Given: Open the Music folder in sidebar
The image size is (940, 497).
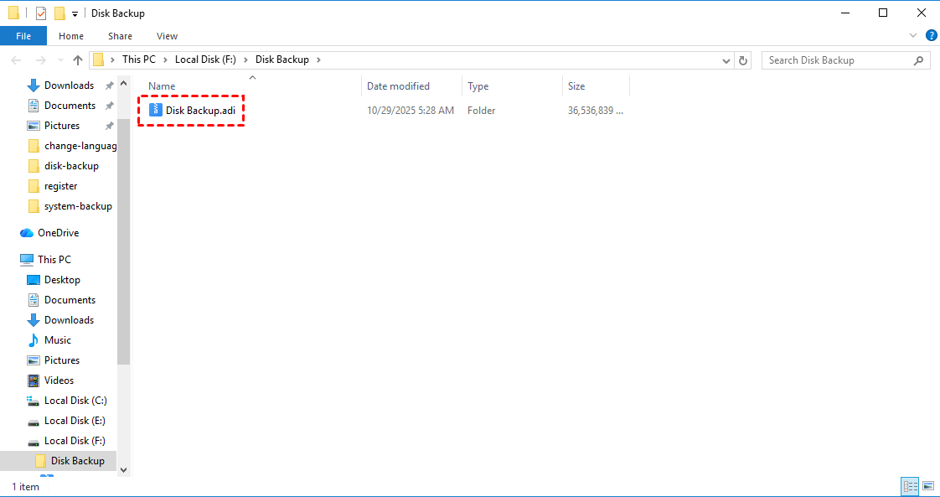Looking at the screenshot, I should pyautogui.click(x=57, y=340).
